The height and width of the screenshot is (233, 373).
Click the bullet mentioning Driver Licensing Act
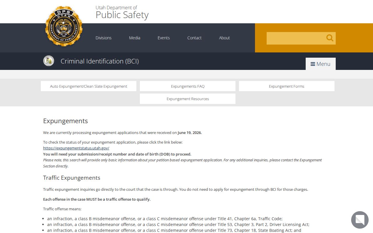(178, 225)
